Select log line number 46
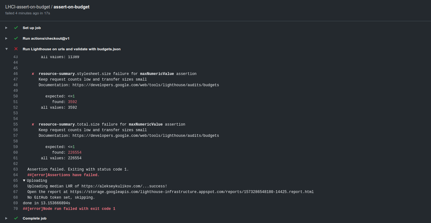Image resolution: width=431 pixels, height=223 pixels. 16,74
